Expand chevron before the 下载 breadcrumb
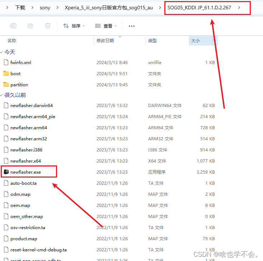The height and width of the screenshot is (261, 263). click(x=7, y=8)
